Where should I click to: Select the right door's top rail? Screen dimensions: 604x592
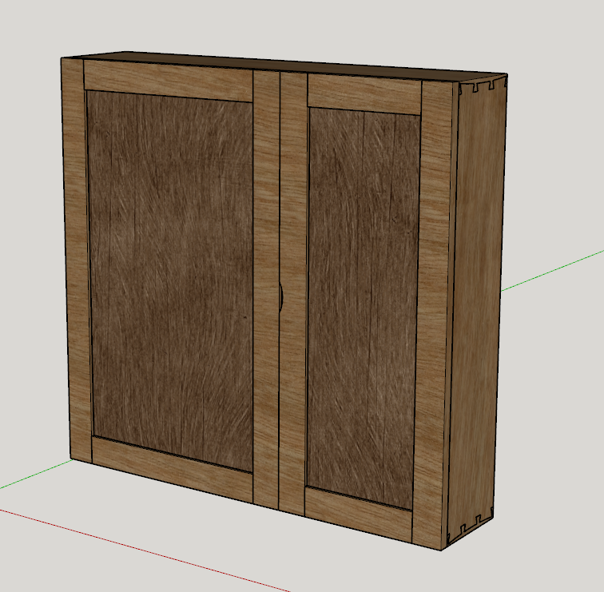pos(364,94)
